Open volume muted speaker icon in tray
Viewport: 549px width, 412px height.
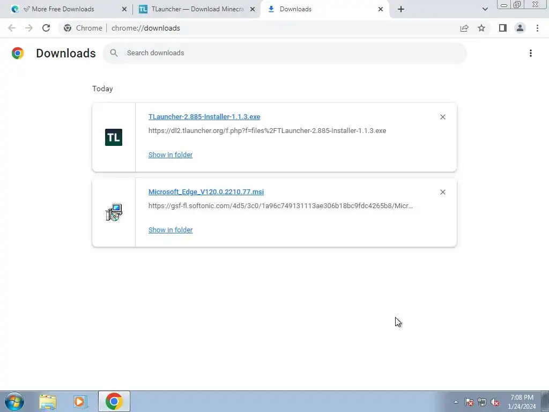[x=495, y=402]
